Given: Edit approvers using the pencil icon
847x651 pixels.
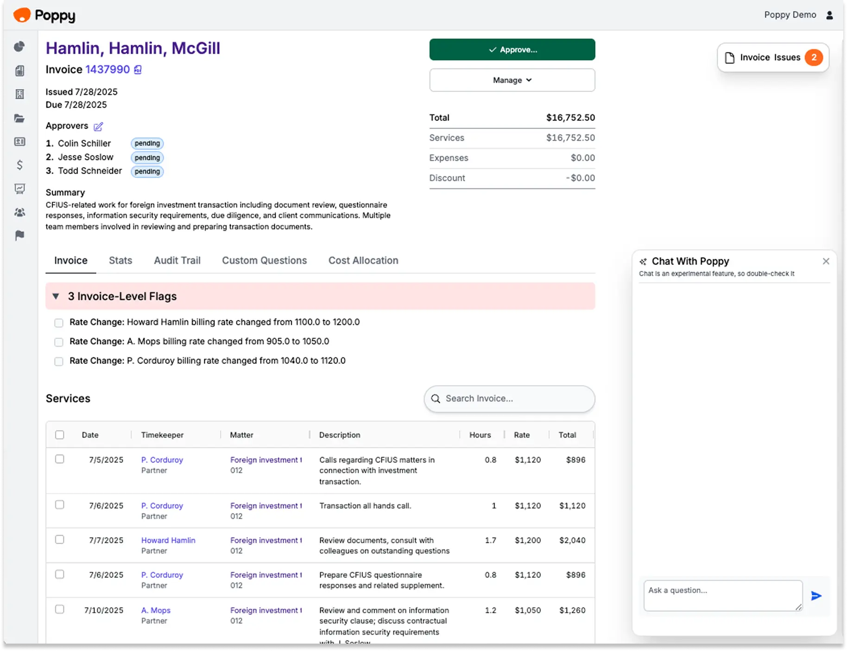Looking at the screenshot, I should tap(98, 126).
